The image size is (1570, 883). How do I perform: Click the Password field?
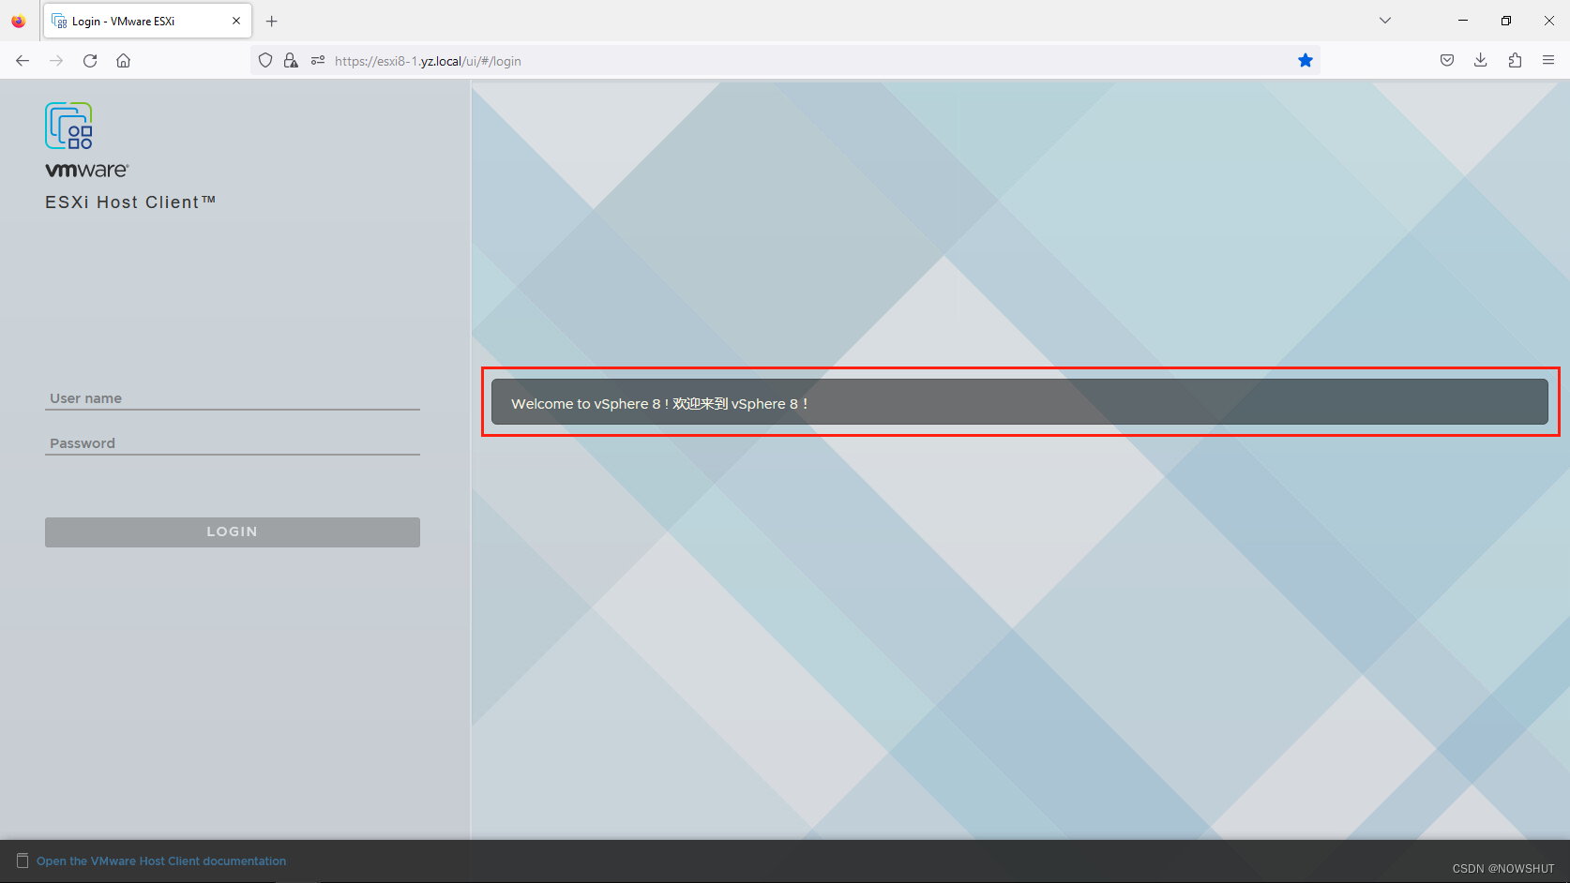(233, 443)
